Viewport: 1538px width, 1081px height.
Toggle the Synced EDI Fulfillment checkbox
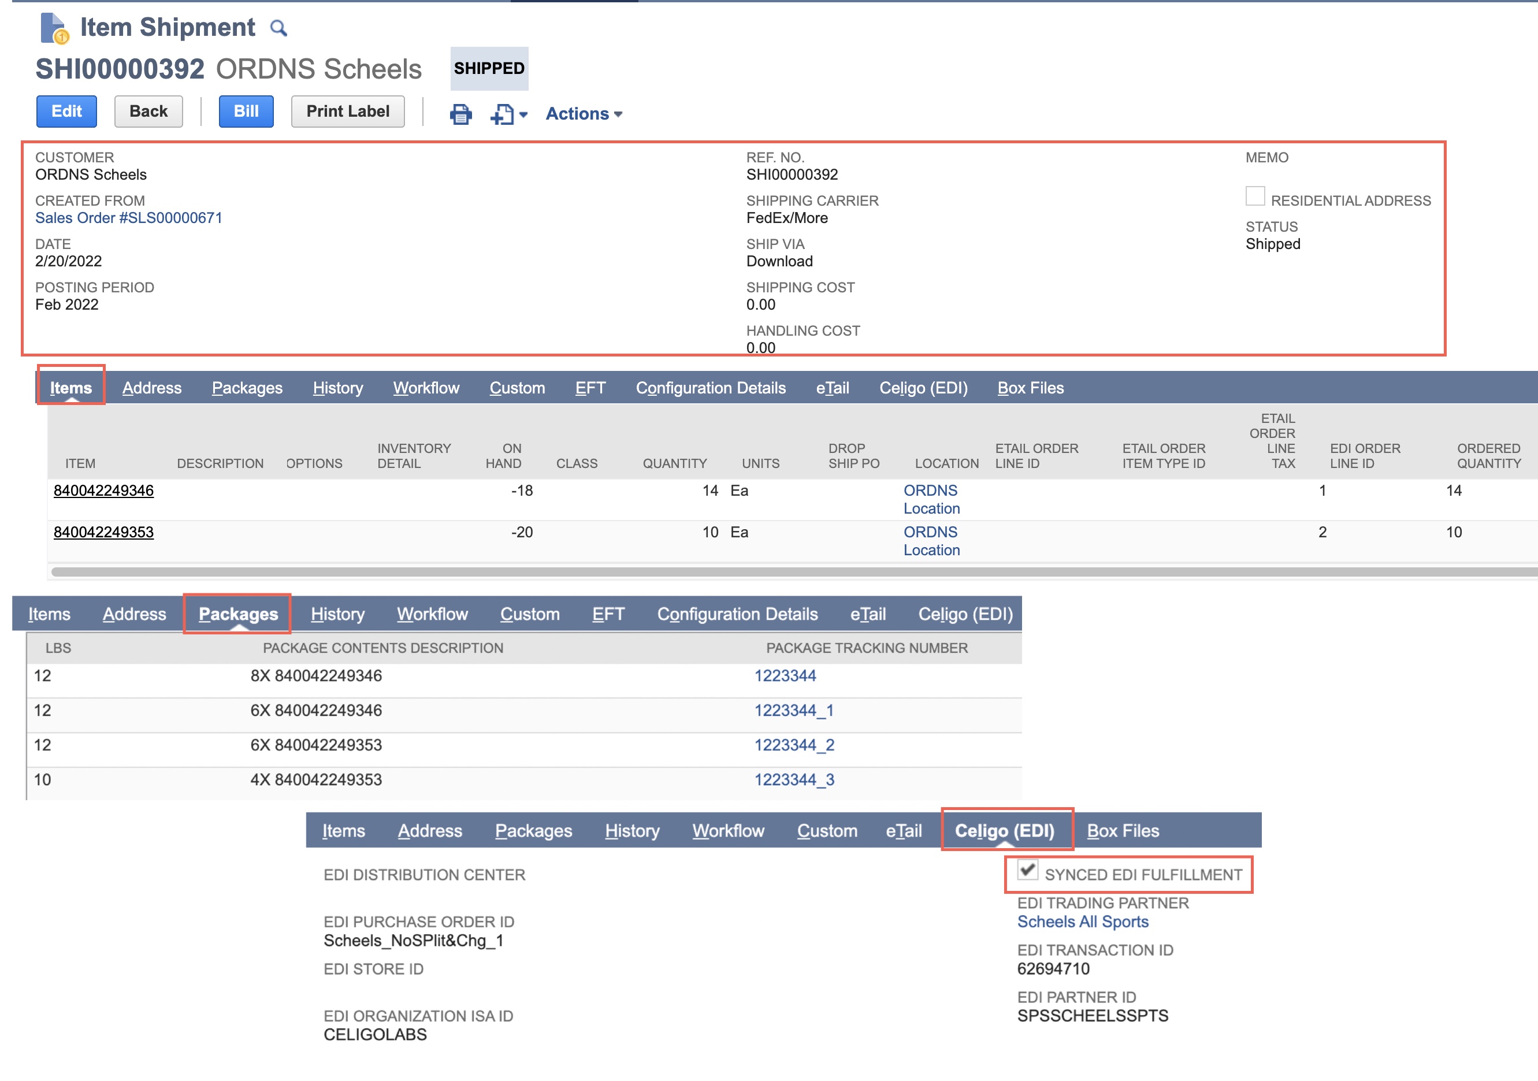[1027, 869]
